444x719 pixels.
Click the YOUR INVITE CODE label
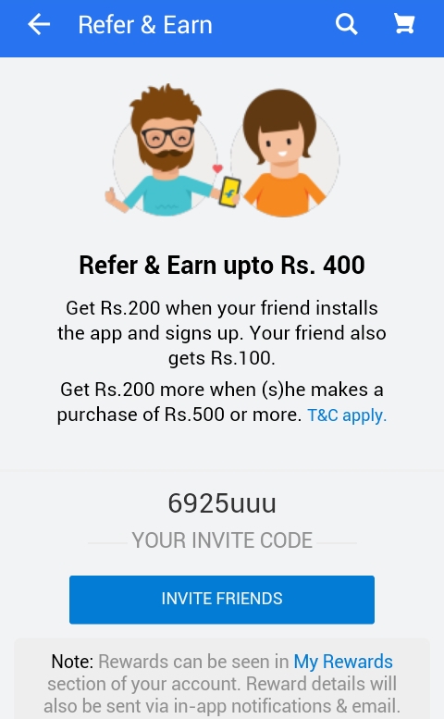click(222, 540)
